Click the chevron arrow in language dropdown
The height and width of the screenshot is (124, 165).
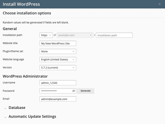tap(73, 59)
